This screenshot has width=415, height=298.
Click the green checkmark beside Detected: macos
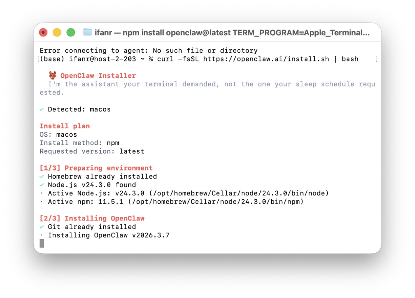point(41,109)
